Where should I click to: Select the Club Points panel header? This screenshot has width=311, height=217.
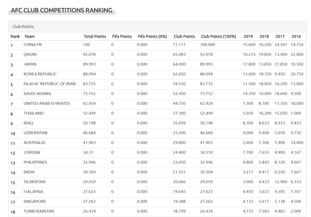(23, 27)
